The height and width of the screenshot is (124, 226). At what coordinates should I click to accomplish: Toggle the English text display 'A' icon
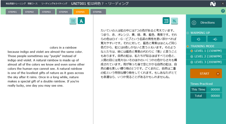click(x=81, y=21)
